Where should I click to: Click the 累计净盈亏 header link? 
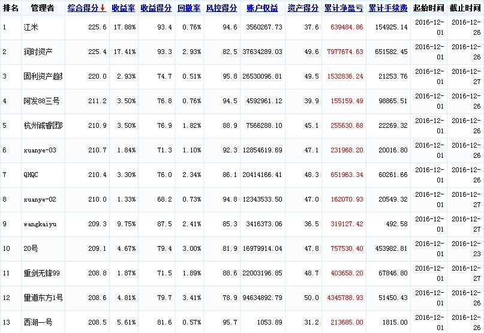click(344, 8)
